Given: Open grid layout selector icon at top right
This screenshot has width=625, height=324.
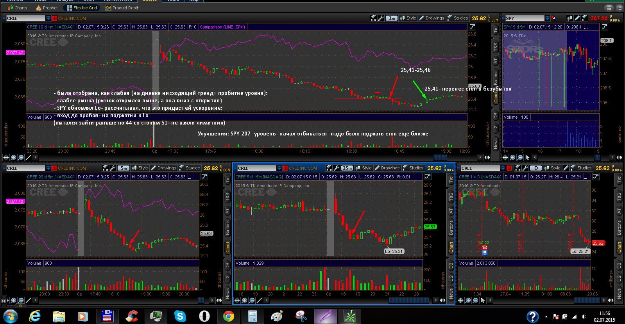Looking at the screenshot, I should (x=609, y=7).
